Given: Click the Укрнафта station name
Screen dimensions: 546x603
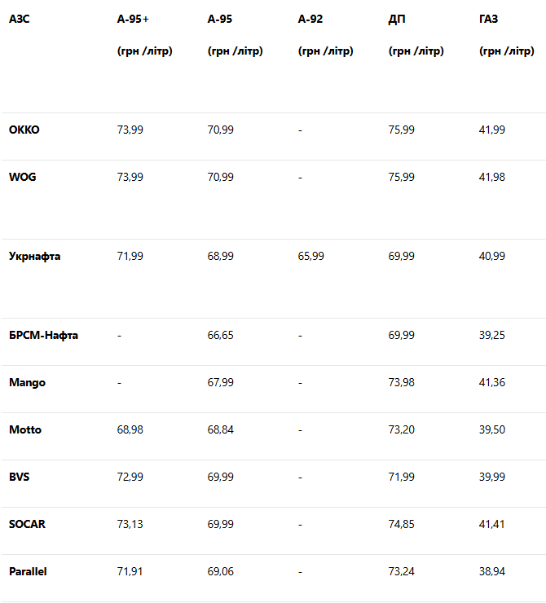Looking at the screenshot, I should click(35, 256).
